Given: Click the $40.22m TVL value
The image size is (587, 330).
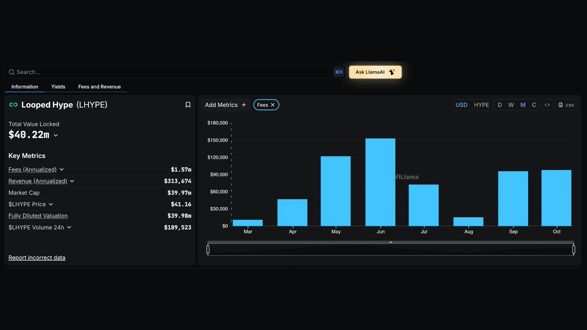Looking at the screenshot, I should 29,135.
